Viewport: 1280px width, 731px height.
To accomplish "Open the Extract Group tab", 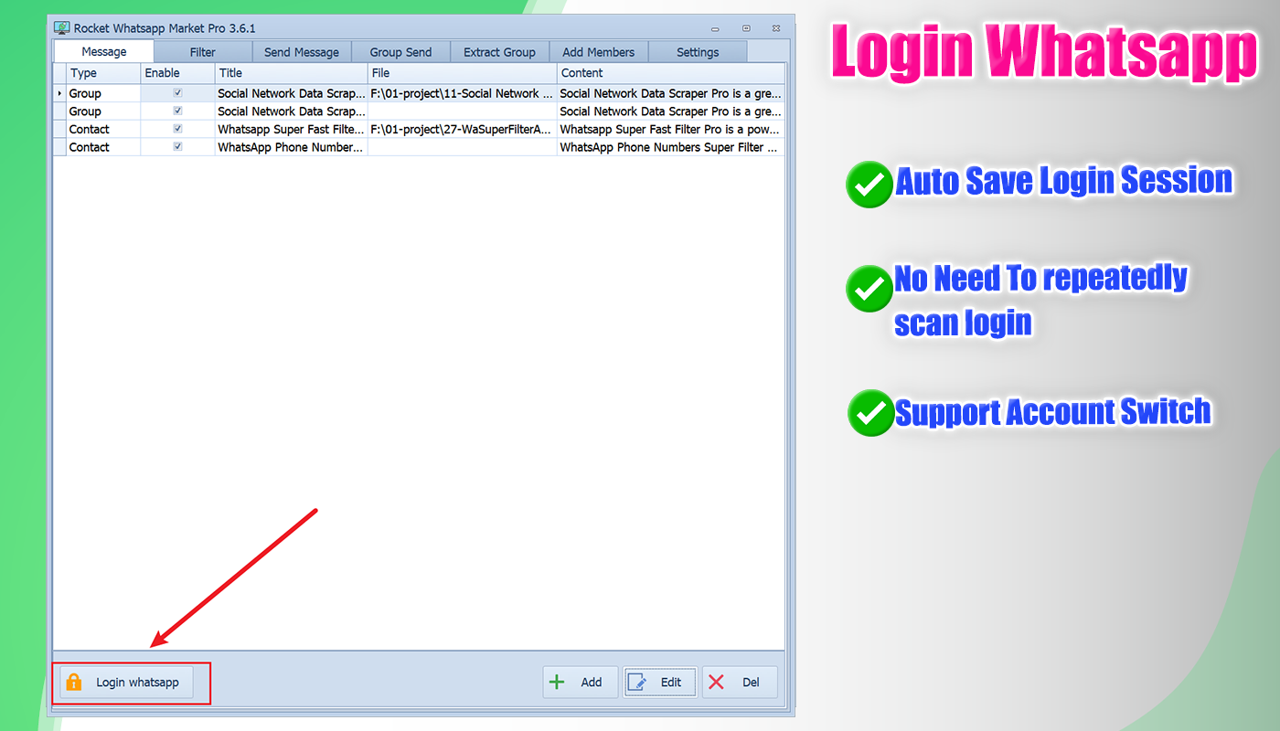I will click(x=499, y=52).
